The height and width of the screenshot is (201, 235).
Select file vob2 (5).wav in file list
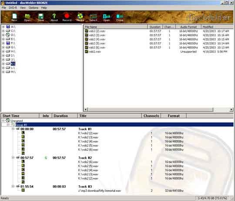97,43
